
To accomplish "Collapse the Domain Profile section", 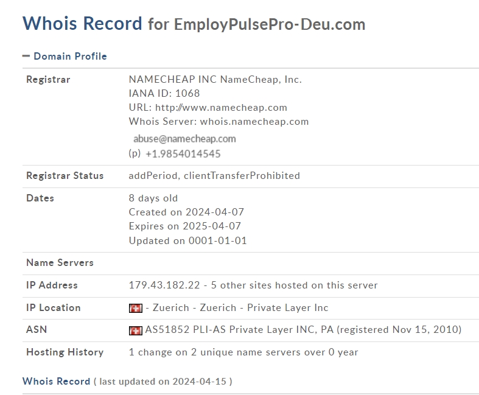I will click(26, 56).
